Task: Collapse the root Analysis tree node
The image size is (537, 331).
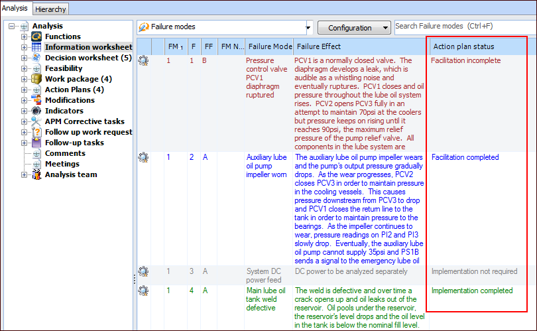Action: click(12, 26)
